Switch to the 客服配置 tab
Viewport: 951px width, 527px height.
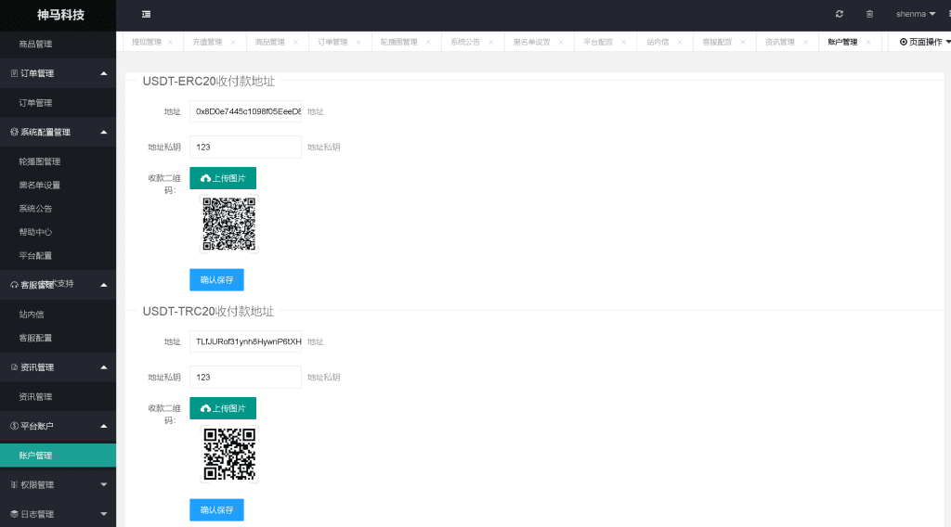click(717, 42)
